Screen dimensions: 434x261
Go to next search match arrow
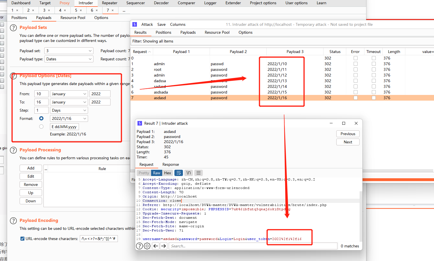(x=164, y=246)
